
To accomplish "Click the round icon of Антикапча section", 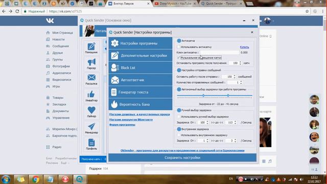I will coord(179,41).
